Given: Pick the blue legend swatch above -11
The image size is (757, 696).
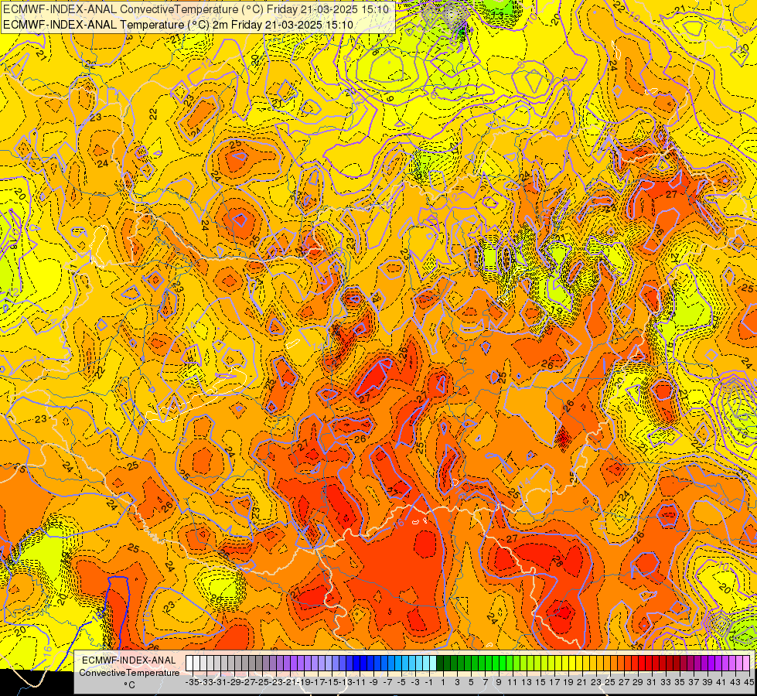Looking at the screenshot, I should (x=356, y=663).
